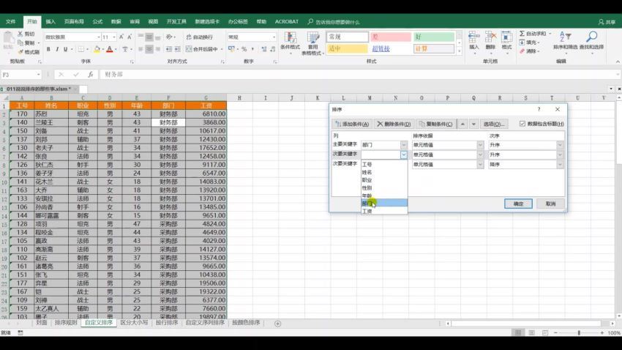Screen dimensions: 622x350
Task: Click the 添加条件 (Add Level) button
Action: coord(352,124)
